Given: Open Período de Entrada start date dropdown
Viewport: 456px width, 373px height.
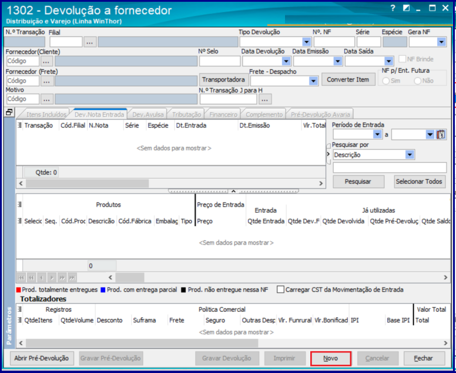Looking at the screenshot, I should (x=377, y=135).
